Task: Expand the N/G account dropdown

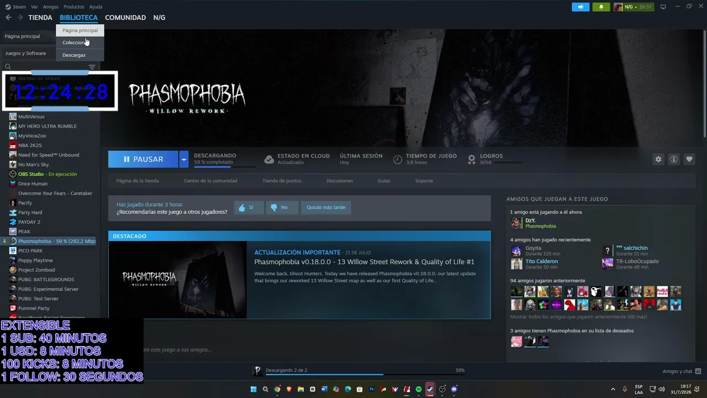Action: tap(632, 7)
